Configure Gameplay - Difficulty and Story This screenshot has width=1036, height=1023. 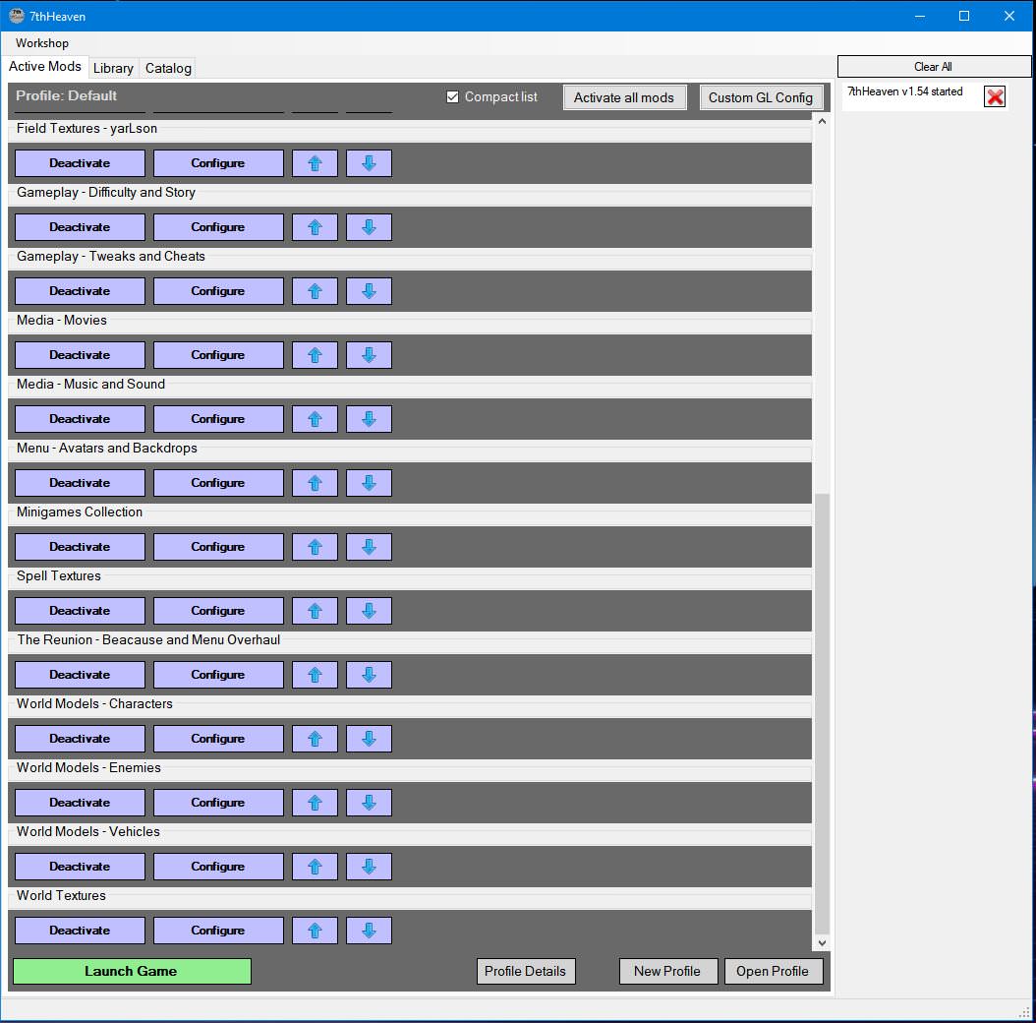click(x=218, y=227)
